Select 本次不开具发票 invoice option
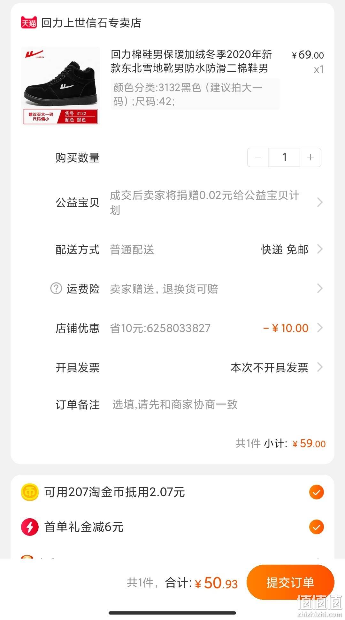This screenshot has width=345, height=620. (x=269, y=367)
